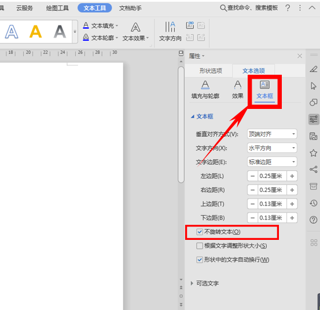The height and width of the screenshot is (310, 320).
Task: Select the blue outline WordArt style
Action: pyautogui.click(x=12, y=32)
